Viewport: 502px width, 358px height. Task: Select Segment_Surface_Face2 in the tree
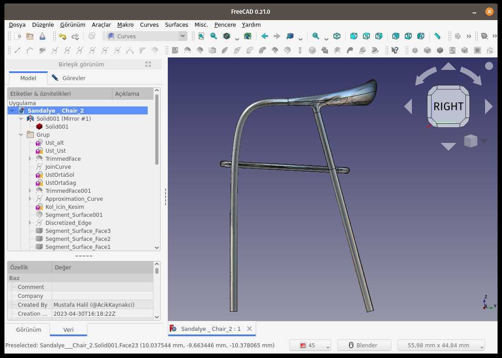pyautogui.click(x=78, y=239)
